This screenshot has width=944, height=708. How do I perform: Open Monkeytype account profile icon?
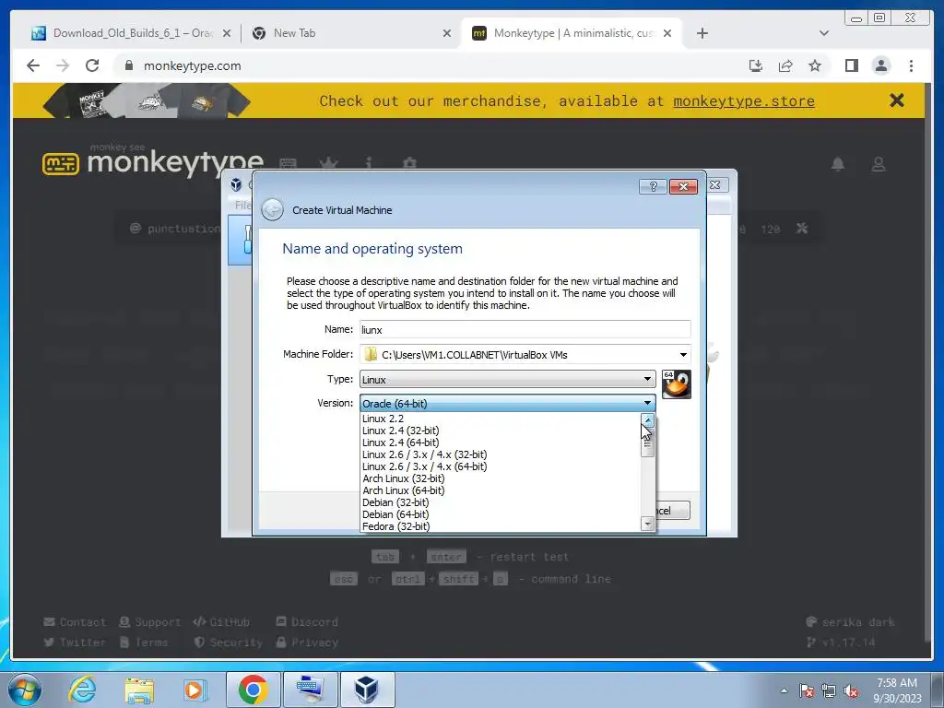pyautogui.click(x=879, y=164)
